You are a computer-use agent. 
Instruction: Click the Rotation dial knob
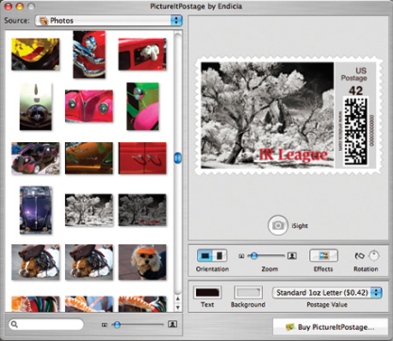click(x=374, y=256)
